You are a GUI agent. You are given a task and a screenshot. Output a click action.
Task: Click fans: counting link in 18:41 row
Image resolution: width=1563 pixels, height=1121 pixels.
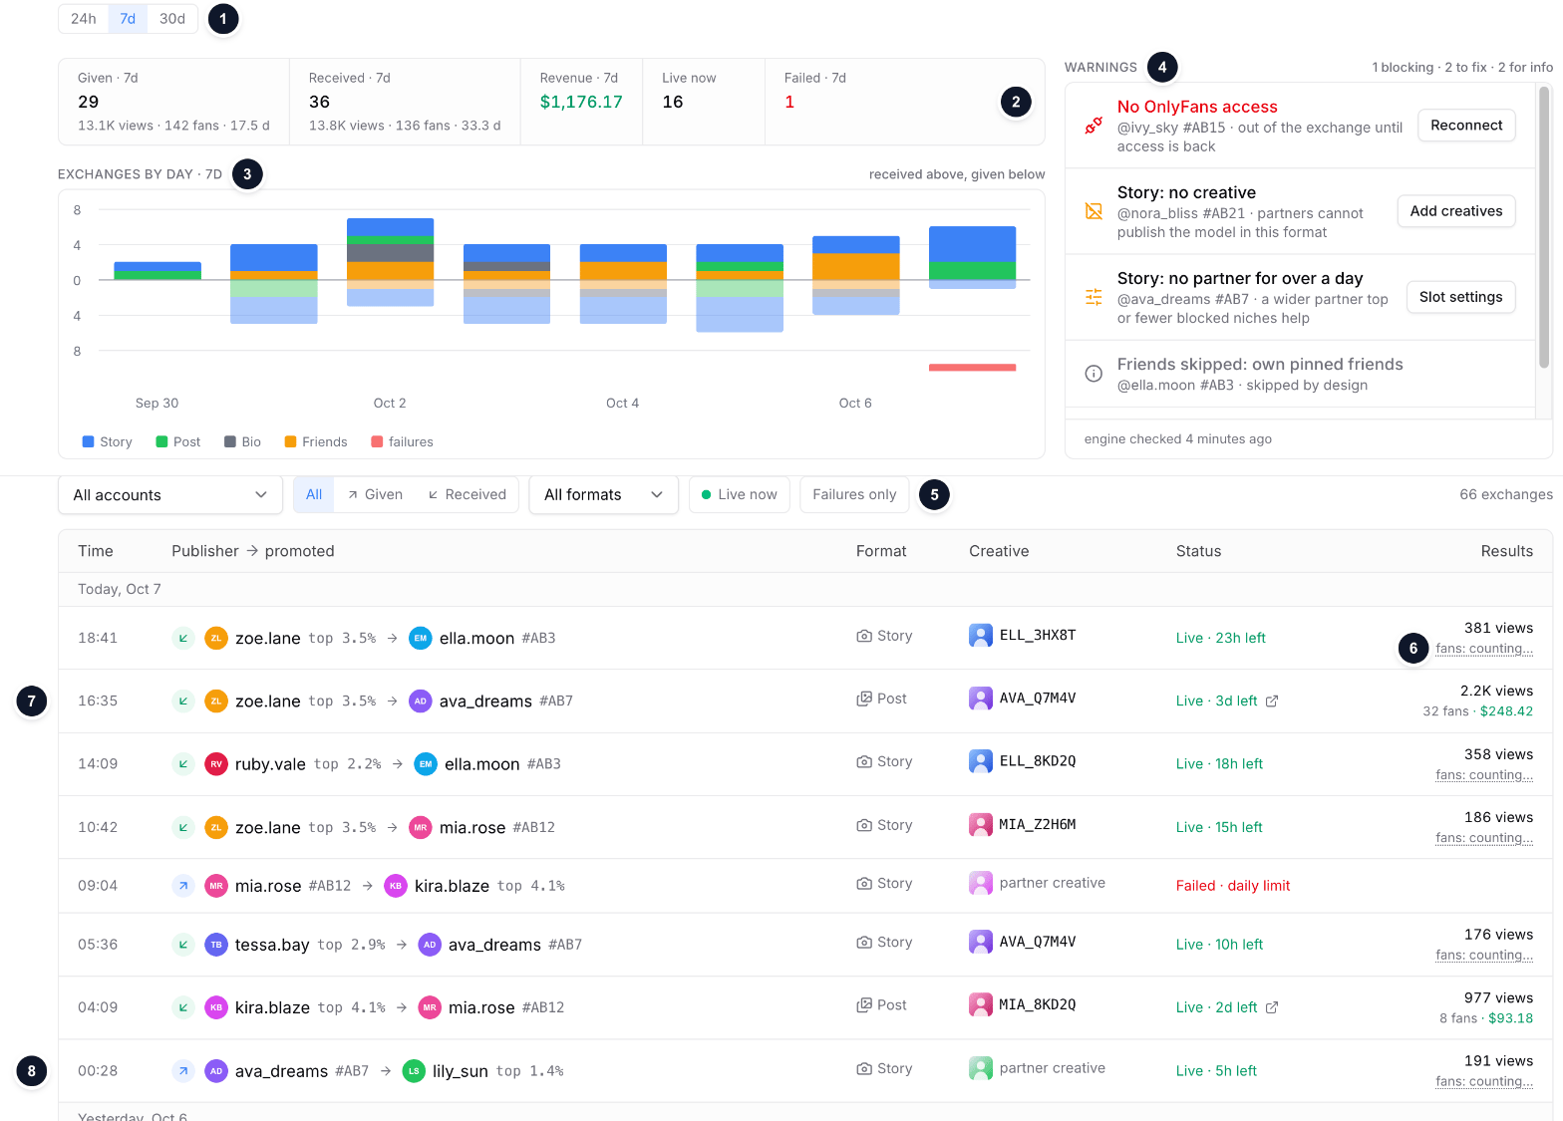[1484, 649]
